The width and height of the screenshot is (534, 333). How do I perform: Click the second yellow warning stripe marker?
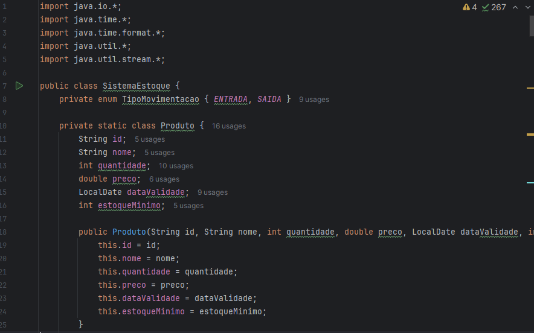coord(530,135)
